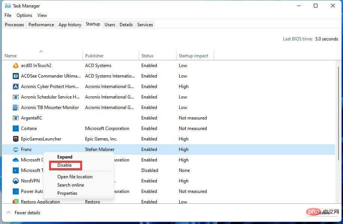Viewport: 343px width, 224px height.
Task: Click the Stefan Malzner publisher cell
Action: point(100,149)
